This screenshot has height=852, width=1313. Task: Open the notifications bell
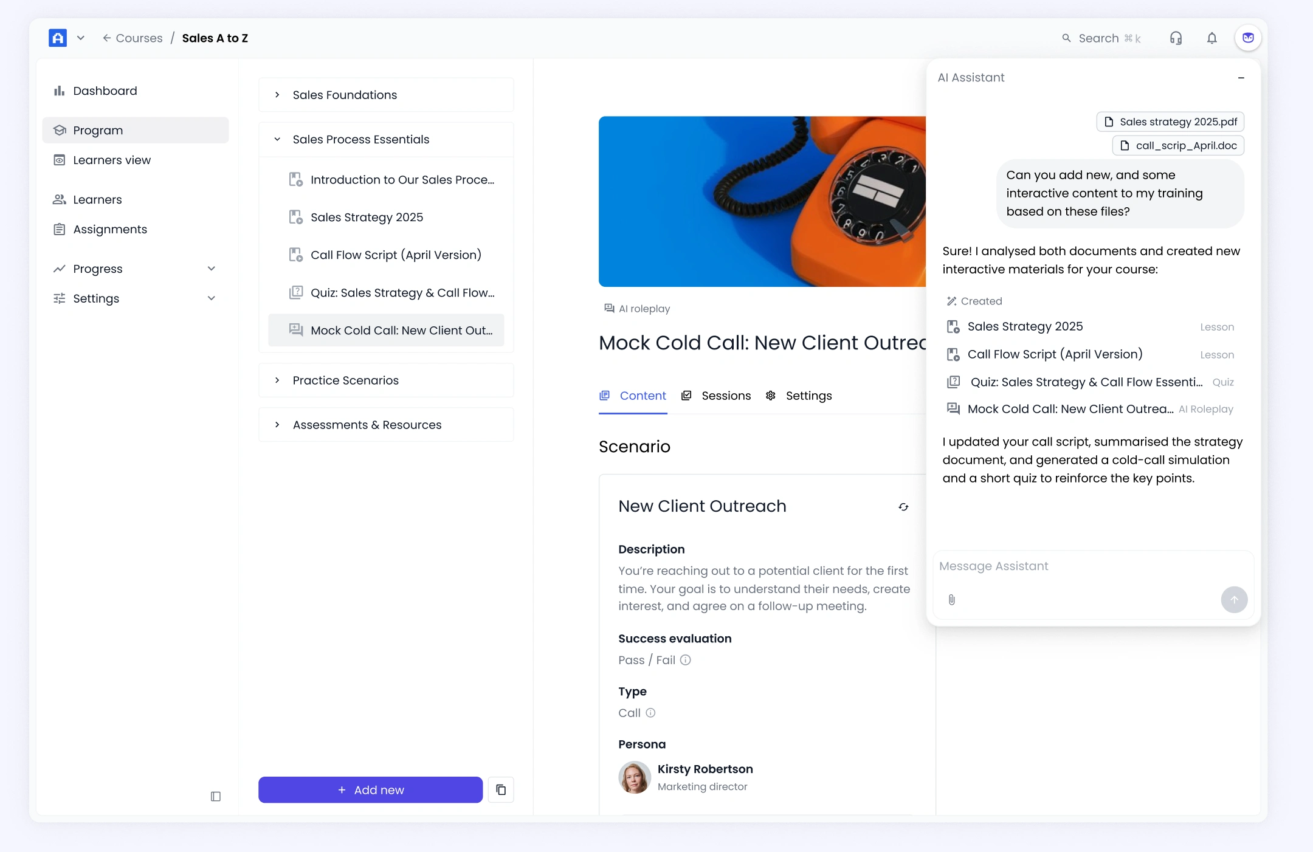point(1211,38)
